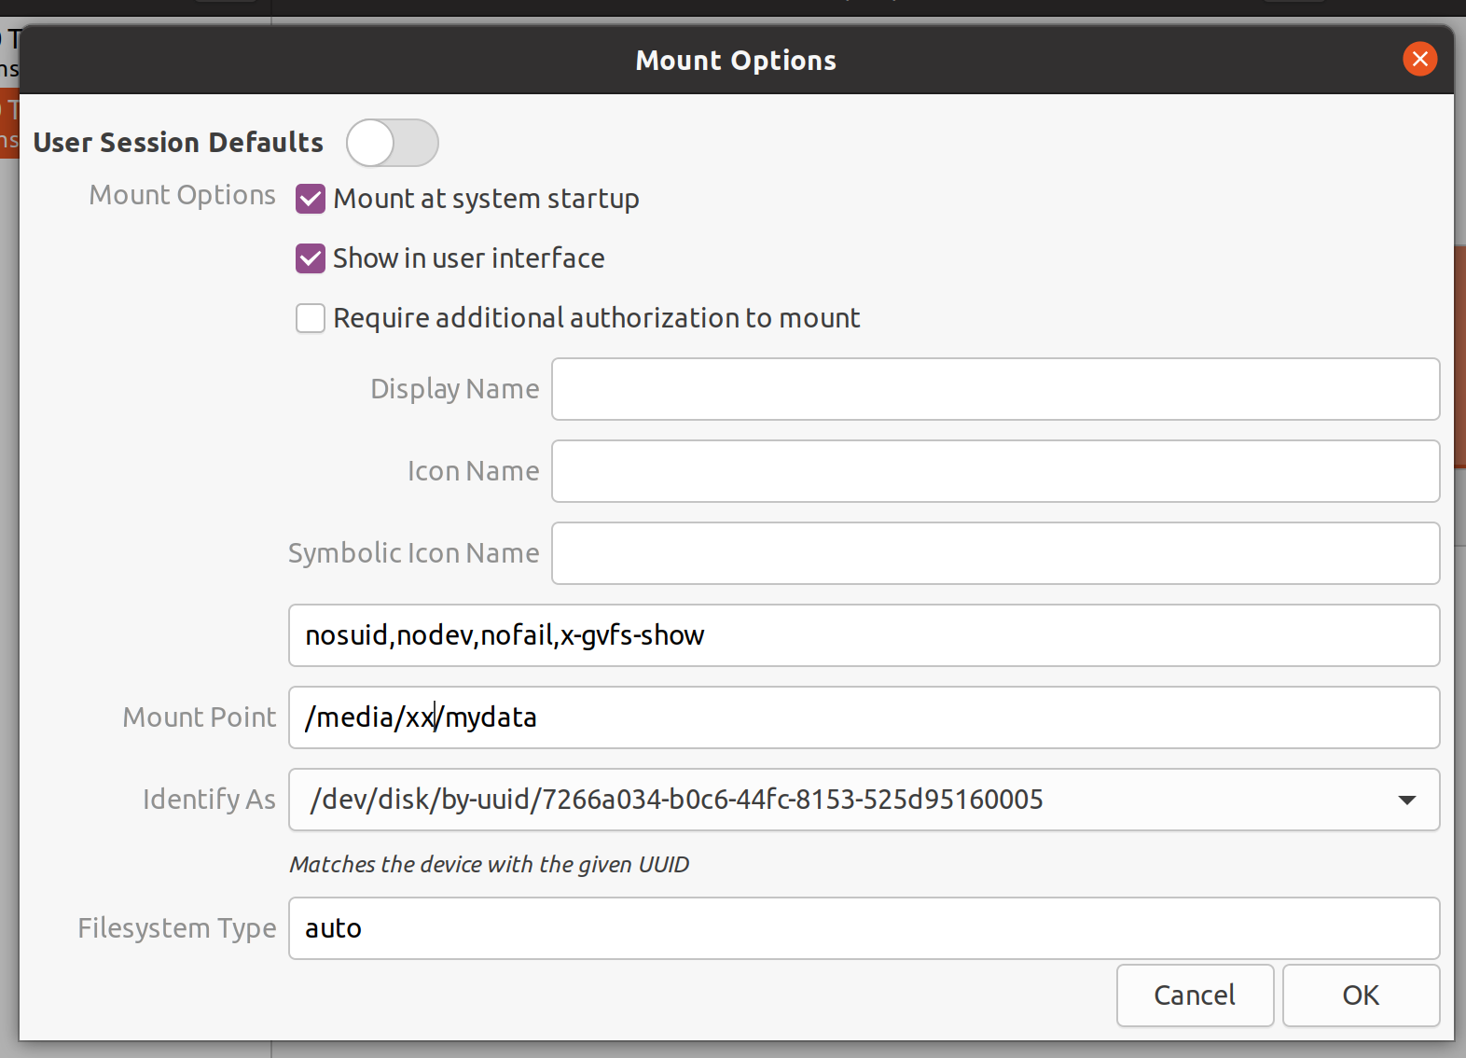Focus the Display Name text field
This screenshot has height=1058, width=1466.
tap(994, 389)
